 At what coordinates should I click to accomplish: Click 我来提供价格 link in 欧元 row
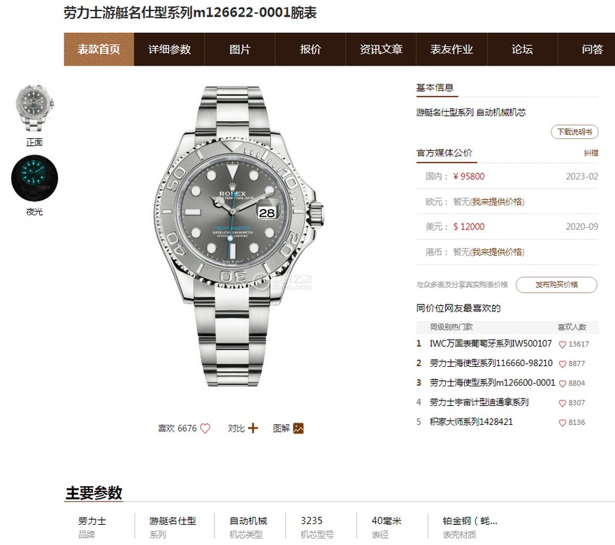tap(497, 201)
